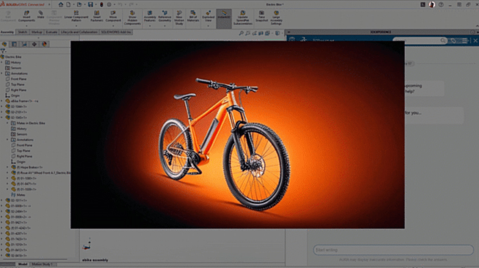Select Linear Component Pattern
479x268 pixels.
coord(76,16)
